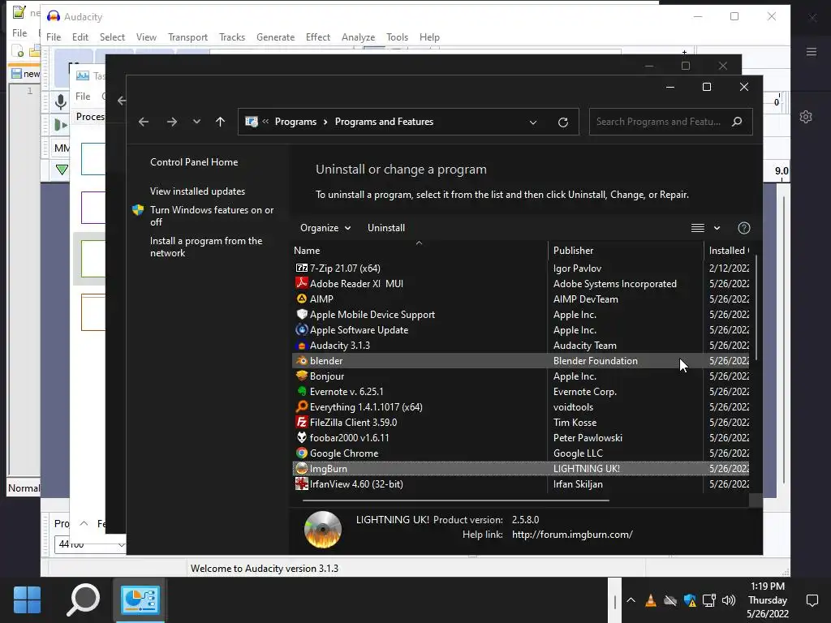
Task: Click the Uninstall button
Action: 386,228
